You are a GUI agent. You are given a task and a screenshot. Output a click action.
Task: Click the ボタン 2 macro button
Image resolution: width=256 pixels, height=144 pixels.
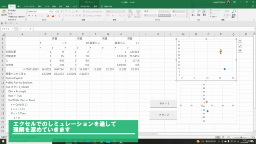click(163, 115)
